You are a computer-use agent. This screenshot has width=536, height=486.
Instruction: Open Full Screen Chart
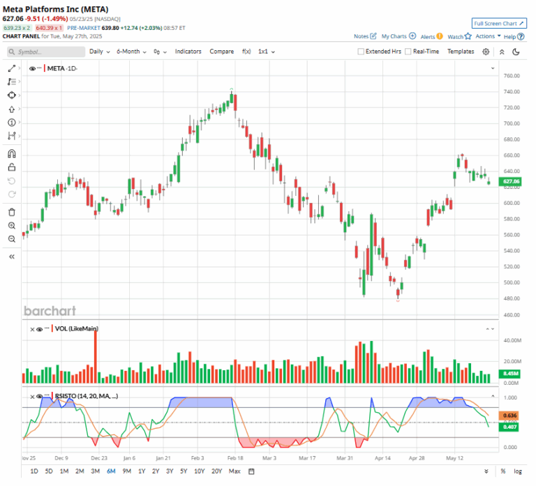[x=499, y=24]
